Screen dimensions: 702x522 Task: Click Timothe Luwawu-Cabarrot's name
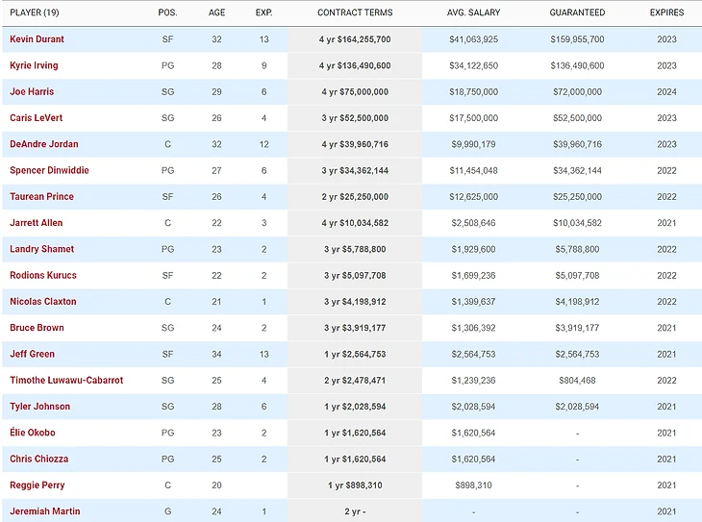click(66, 381)
